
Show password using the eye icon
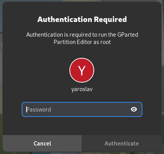coord(134,109)
